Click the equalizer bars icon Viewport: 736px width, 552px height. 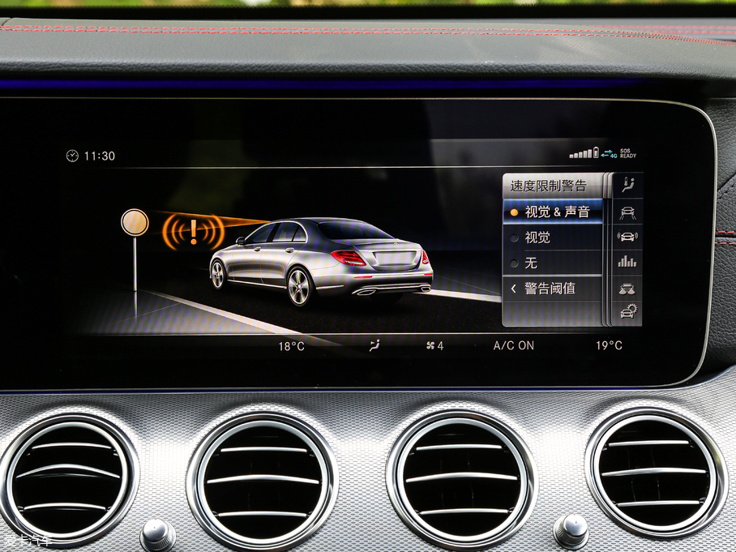pyautogui.click(x=627, y=261)
